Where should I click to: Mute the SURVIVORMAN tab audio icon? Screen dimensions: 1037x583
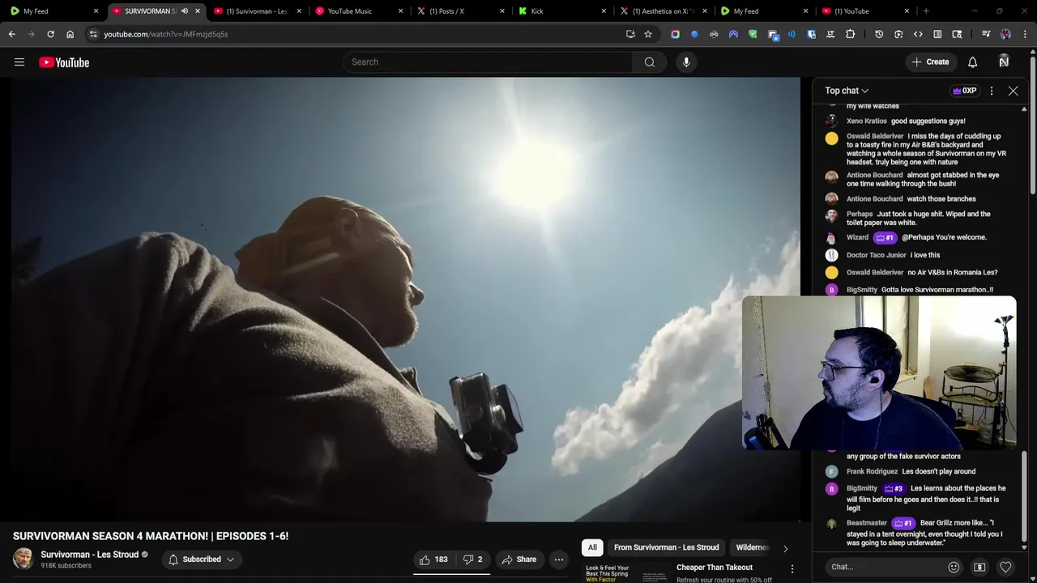184,11
